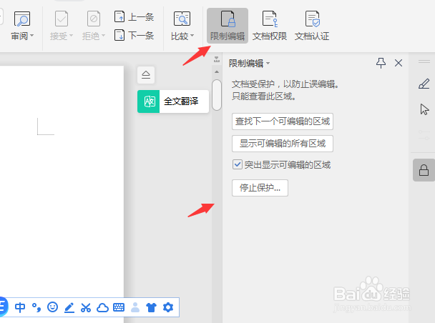Close the 限制编辑 task pane

click(x=399, y=63)
